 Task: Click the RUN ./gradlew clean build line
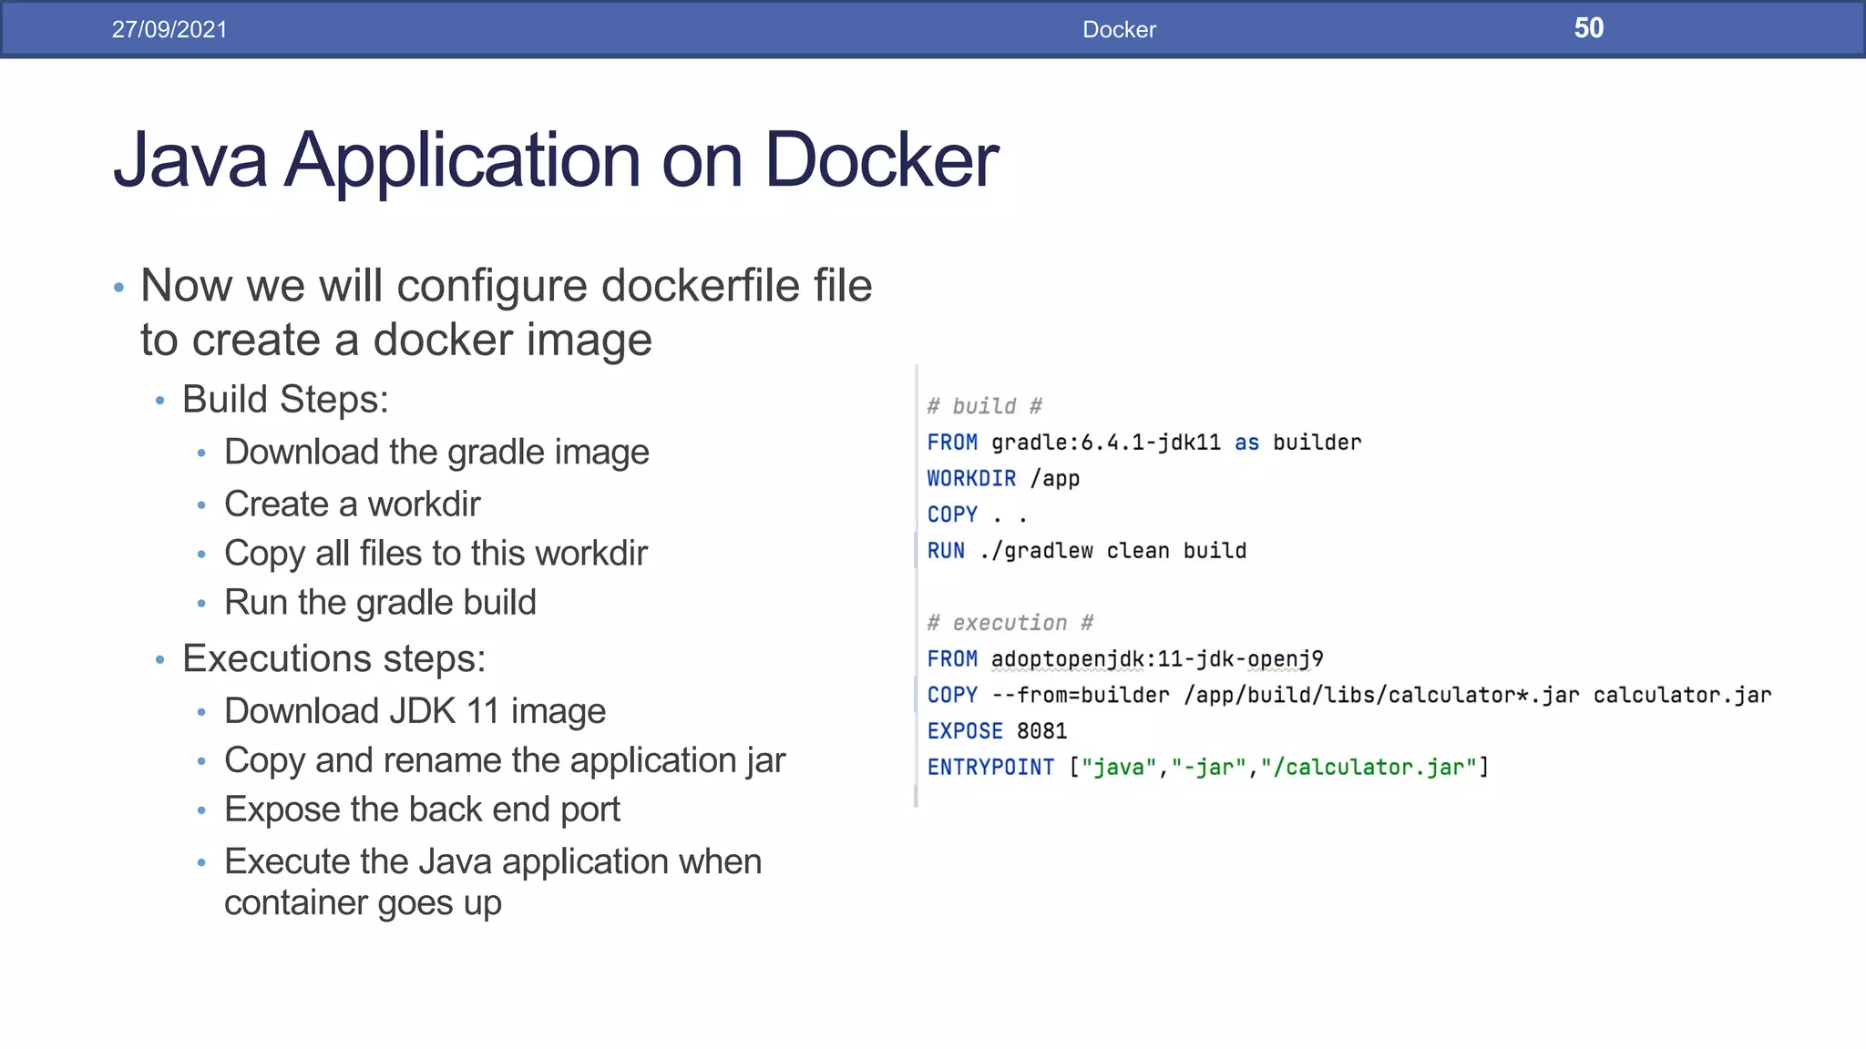1086,551
